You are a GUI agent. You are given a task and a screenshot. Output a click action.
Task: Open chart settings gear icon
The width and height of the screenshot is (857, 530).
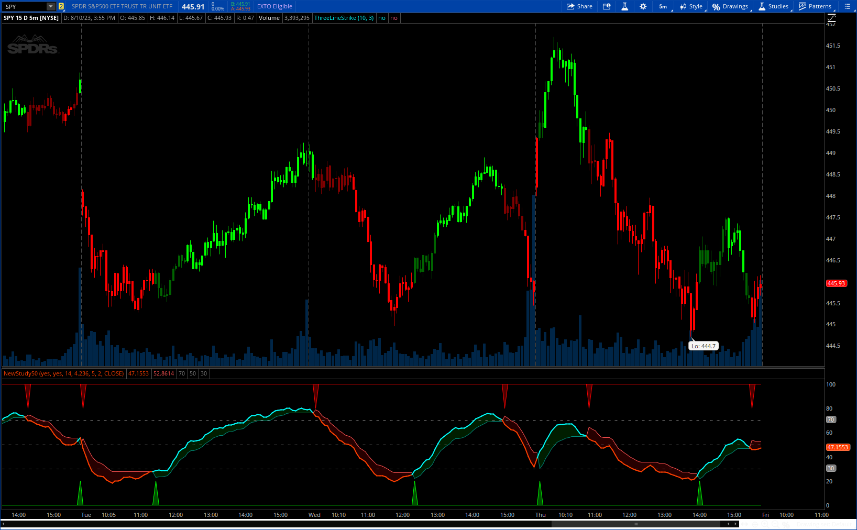point(643,6)
